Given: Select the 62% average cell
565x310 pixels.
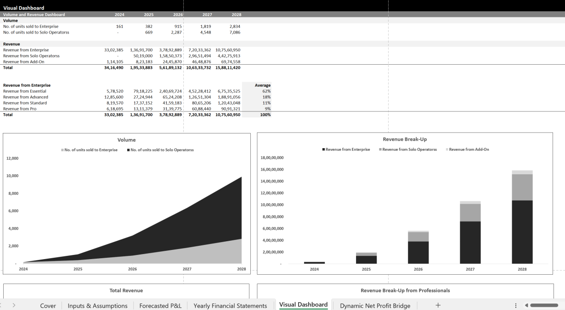Looking at the screenshot, I should coord(266,91).
